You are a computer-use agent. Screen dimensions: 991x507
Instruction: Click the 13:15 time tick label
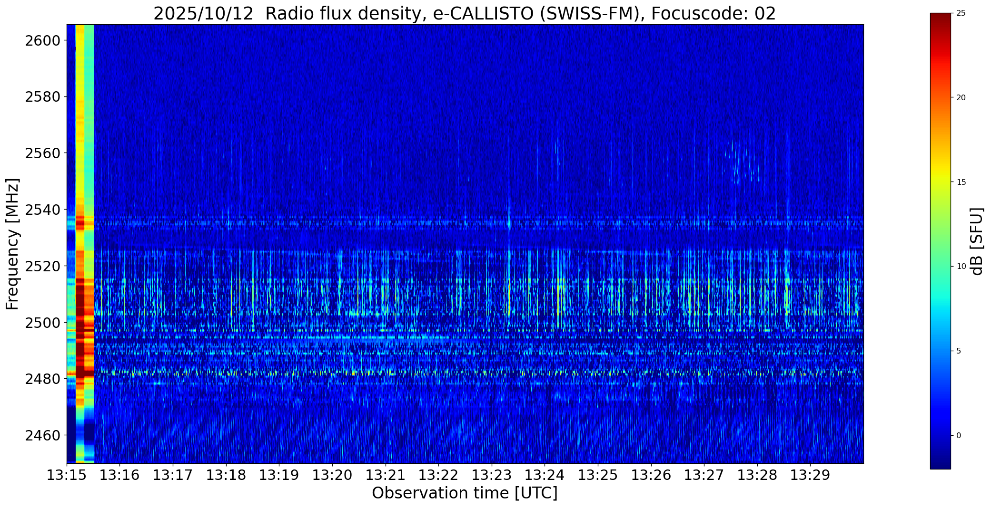(x=67, y=475)
